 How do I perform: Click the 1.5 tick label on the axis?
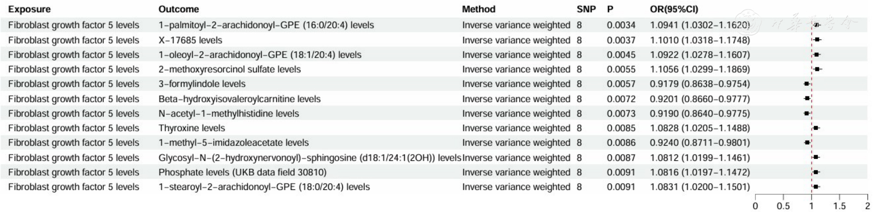click(839, 206)
